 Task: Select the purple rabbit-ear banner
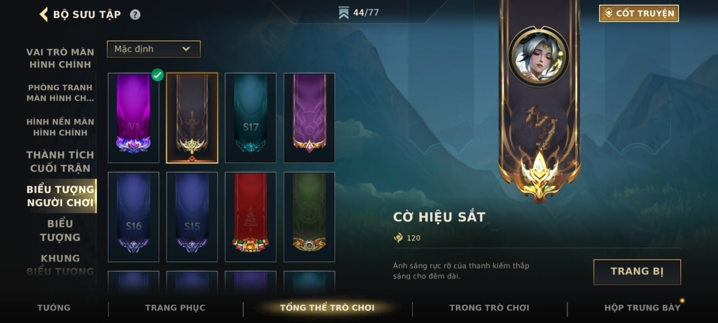click(309, 118)
